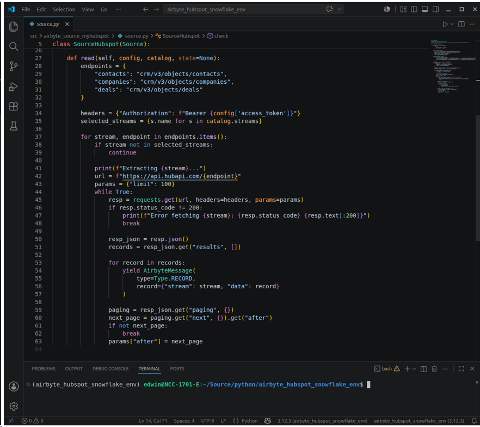Switch to the DEBUG CONSOLE tab
The height and width of the screenshot is (427, 480).
tap(110, 369)
